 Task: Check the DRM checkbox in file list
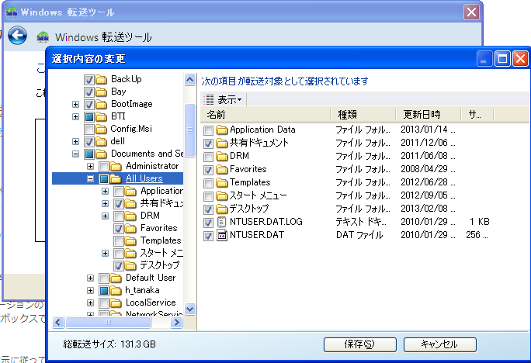208,157
